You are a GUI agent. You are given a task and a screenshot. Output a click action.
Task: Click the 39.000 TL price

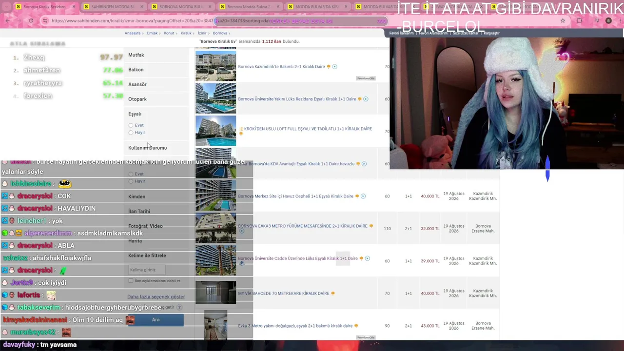(430, 261)
